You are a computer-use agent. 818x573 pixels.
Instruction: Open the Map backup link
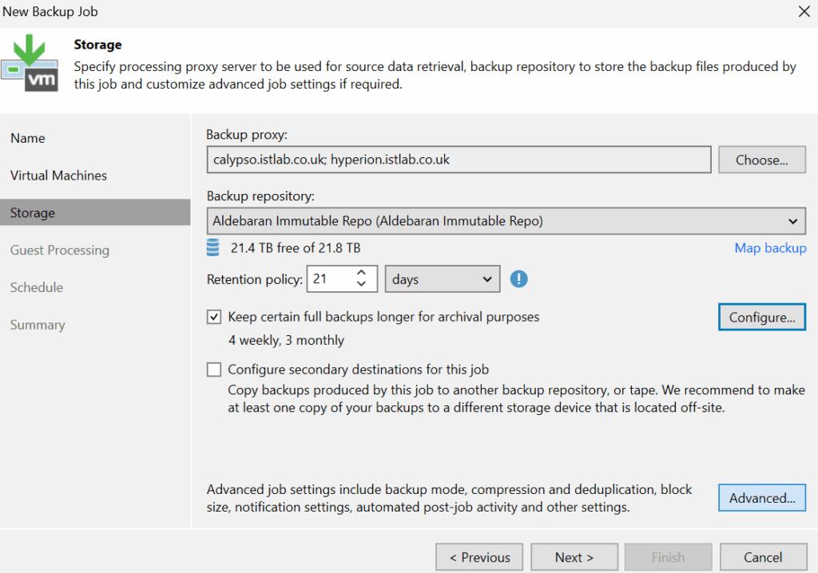click(x=770, y=248)
